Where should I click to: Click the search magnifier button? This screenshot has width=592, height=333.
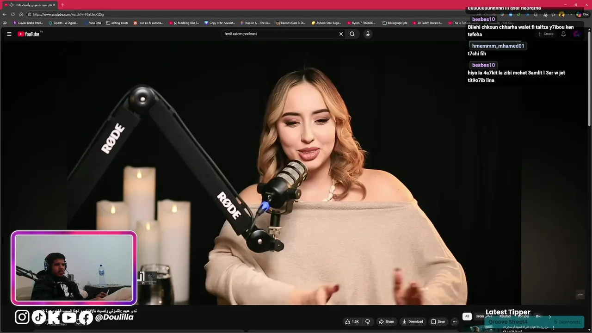(352, 34)
